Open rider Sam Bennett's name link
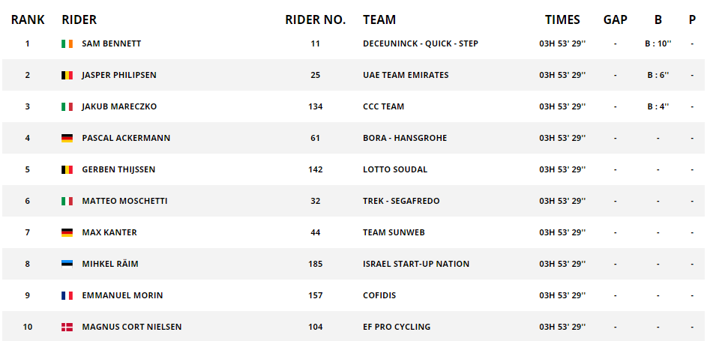This screenshot has width=707, height=341. (x=112, y=43)
